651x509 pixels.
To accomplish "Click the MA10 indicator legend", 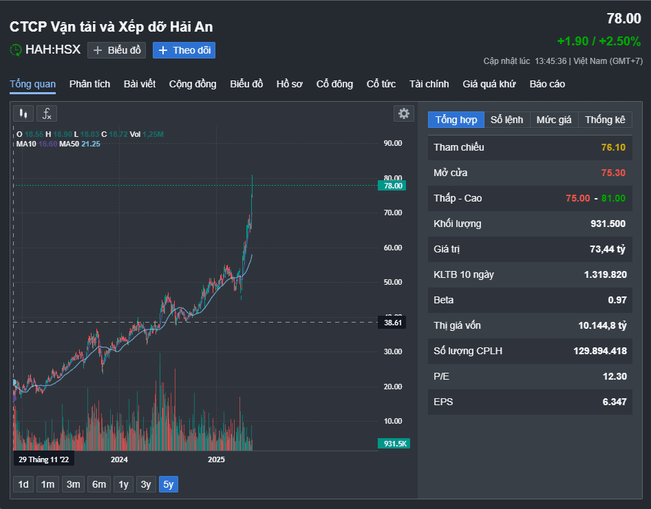I will pos(36,144).
